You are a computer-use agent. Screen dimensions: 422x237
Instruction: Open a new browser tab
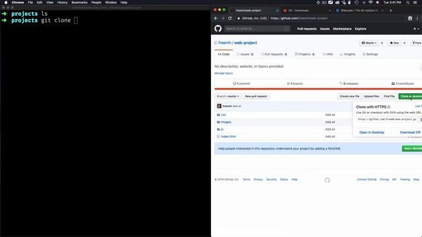coord(390,11)
